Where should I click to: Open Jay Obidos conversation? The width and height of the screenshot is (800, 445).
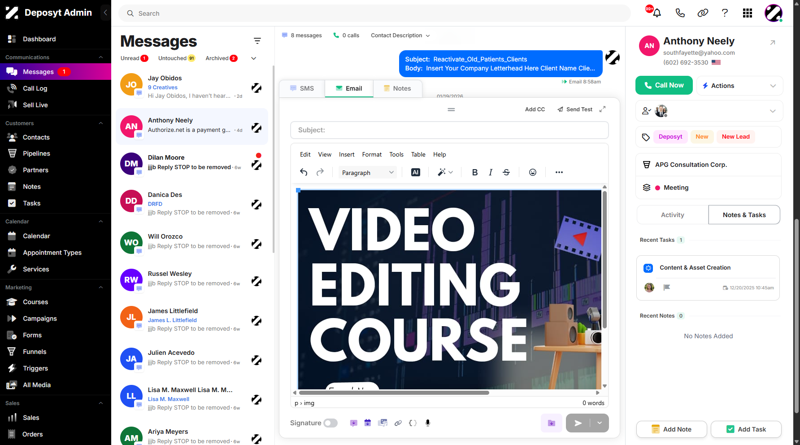[x=192, y=87]
